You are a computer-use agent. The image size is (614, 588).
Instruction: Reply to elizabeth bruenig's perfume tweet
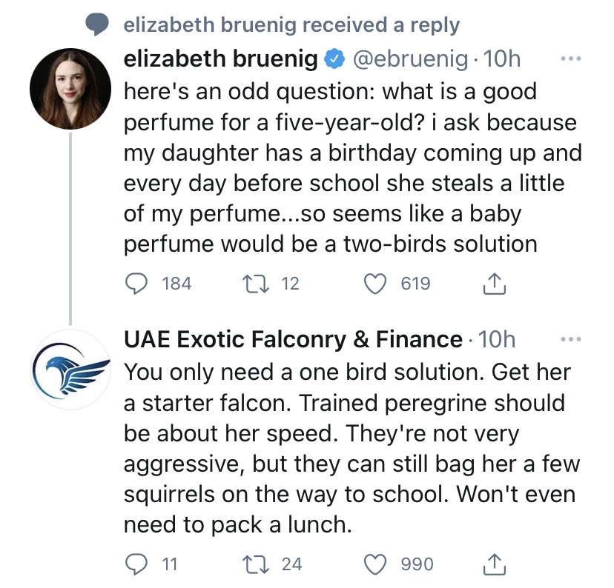pyautogui.click(x=136, y=284)
